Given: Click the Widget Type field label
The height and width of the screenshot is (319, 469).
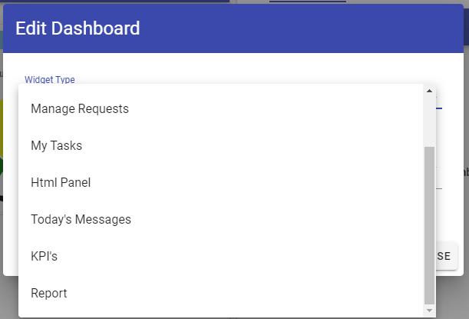Looking at the screenshot, I should (x=50, y=79).
